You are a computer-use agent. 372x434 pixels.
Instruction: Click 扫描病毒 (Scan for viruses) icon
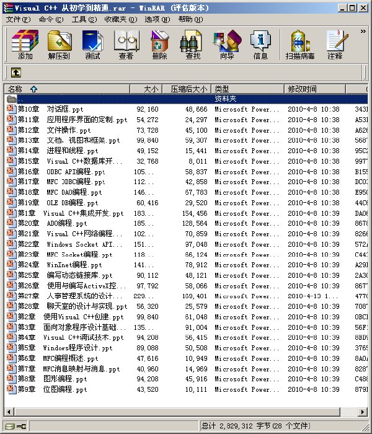[x=300, y=45]
